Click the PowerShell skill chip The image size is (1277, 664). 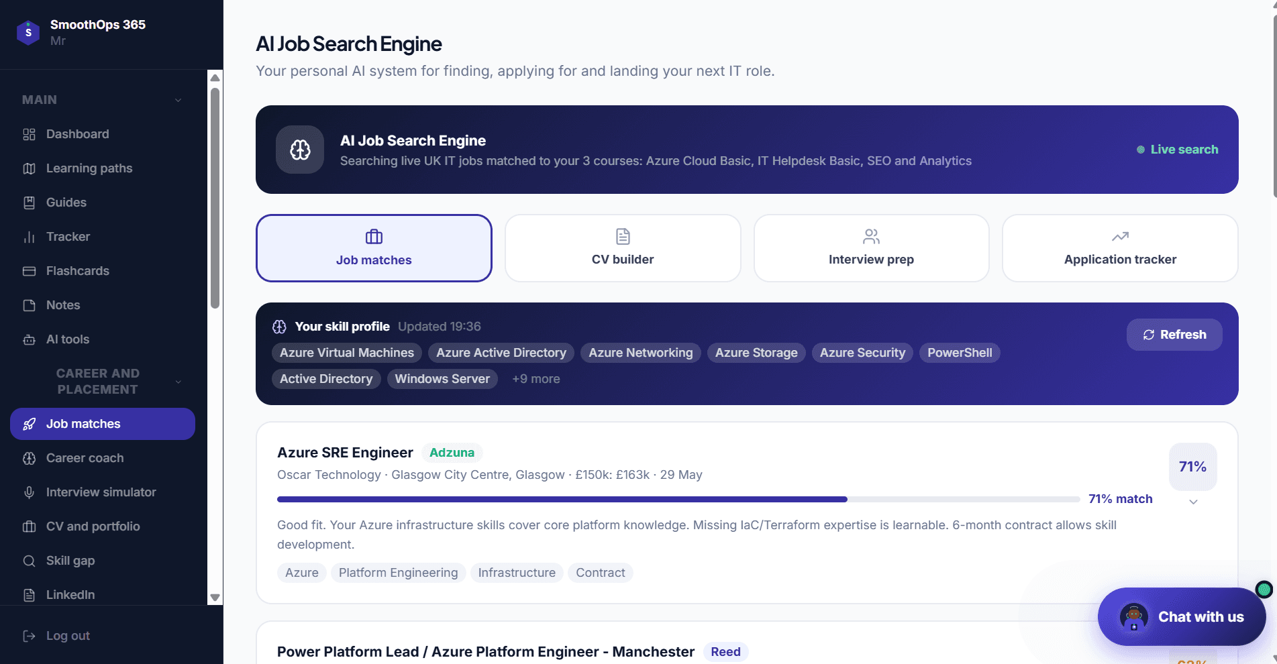coord(960,353)
